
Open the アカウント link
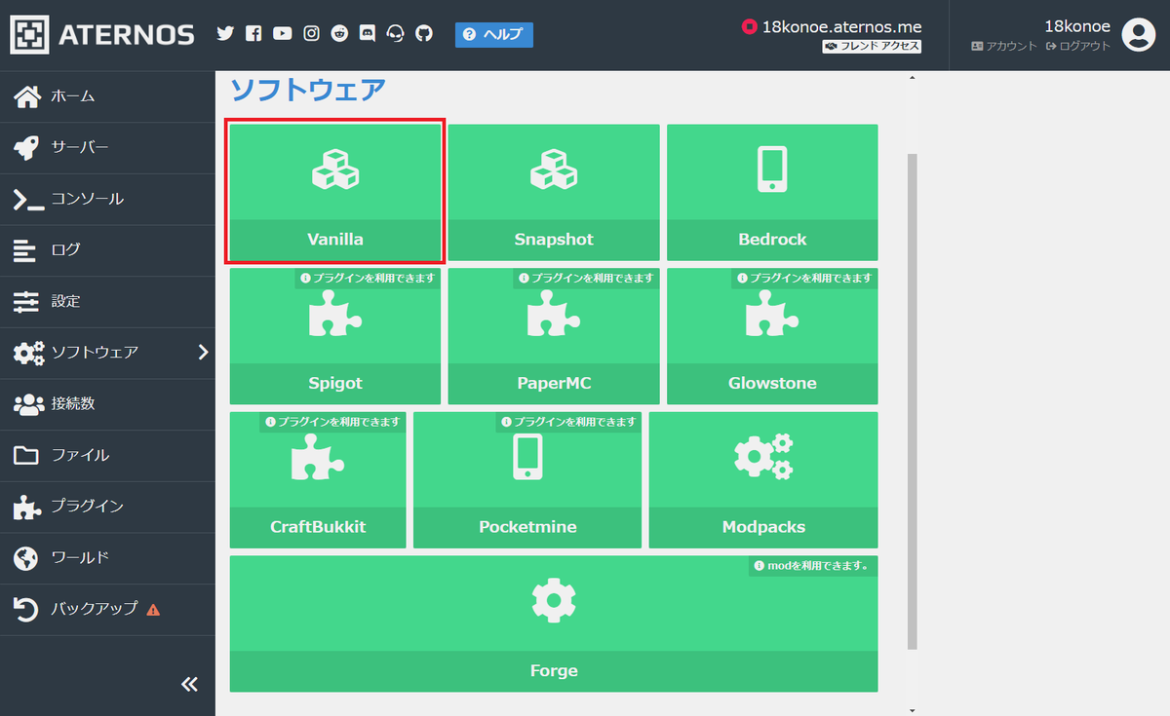tap(1004, 47)
